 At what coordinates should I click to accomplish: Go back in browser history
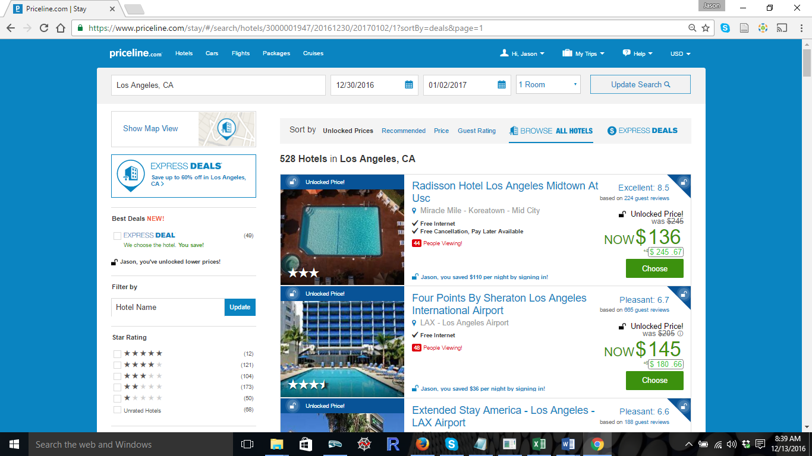pyautogui.click(x=11, y=28)
